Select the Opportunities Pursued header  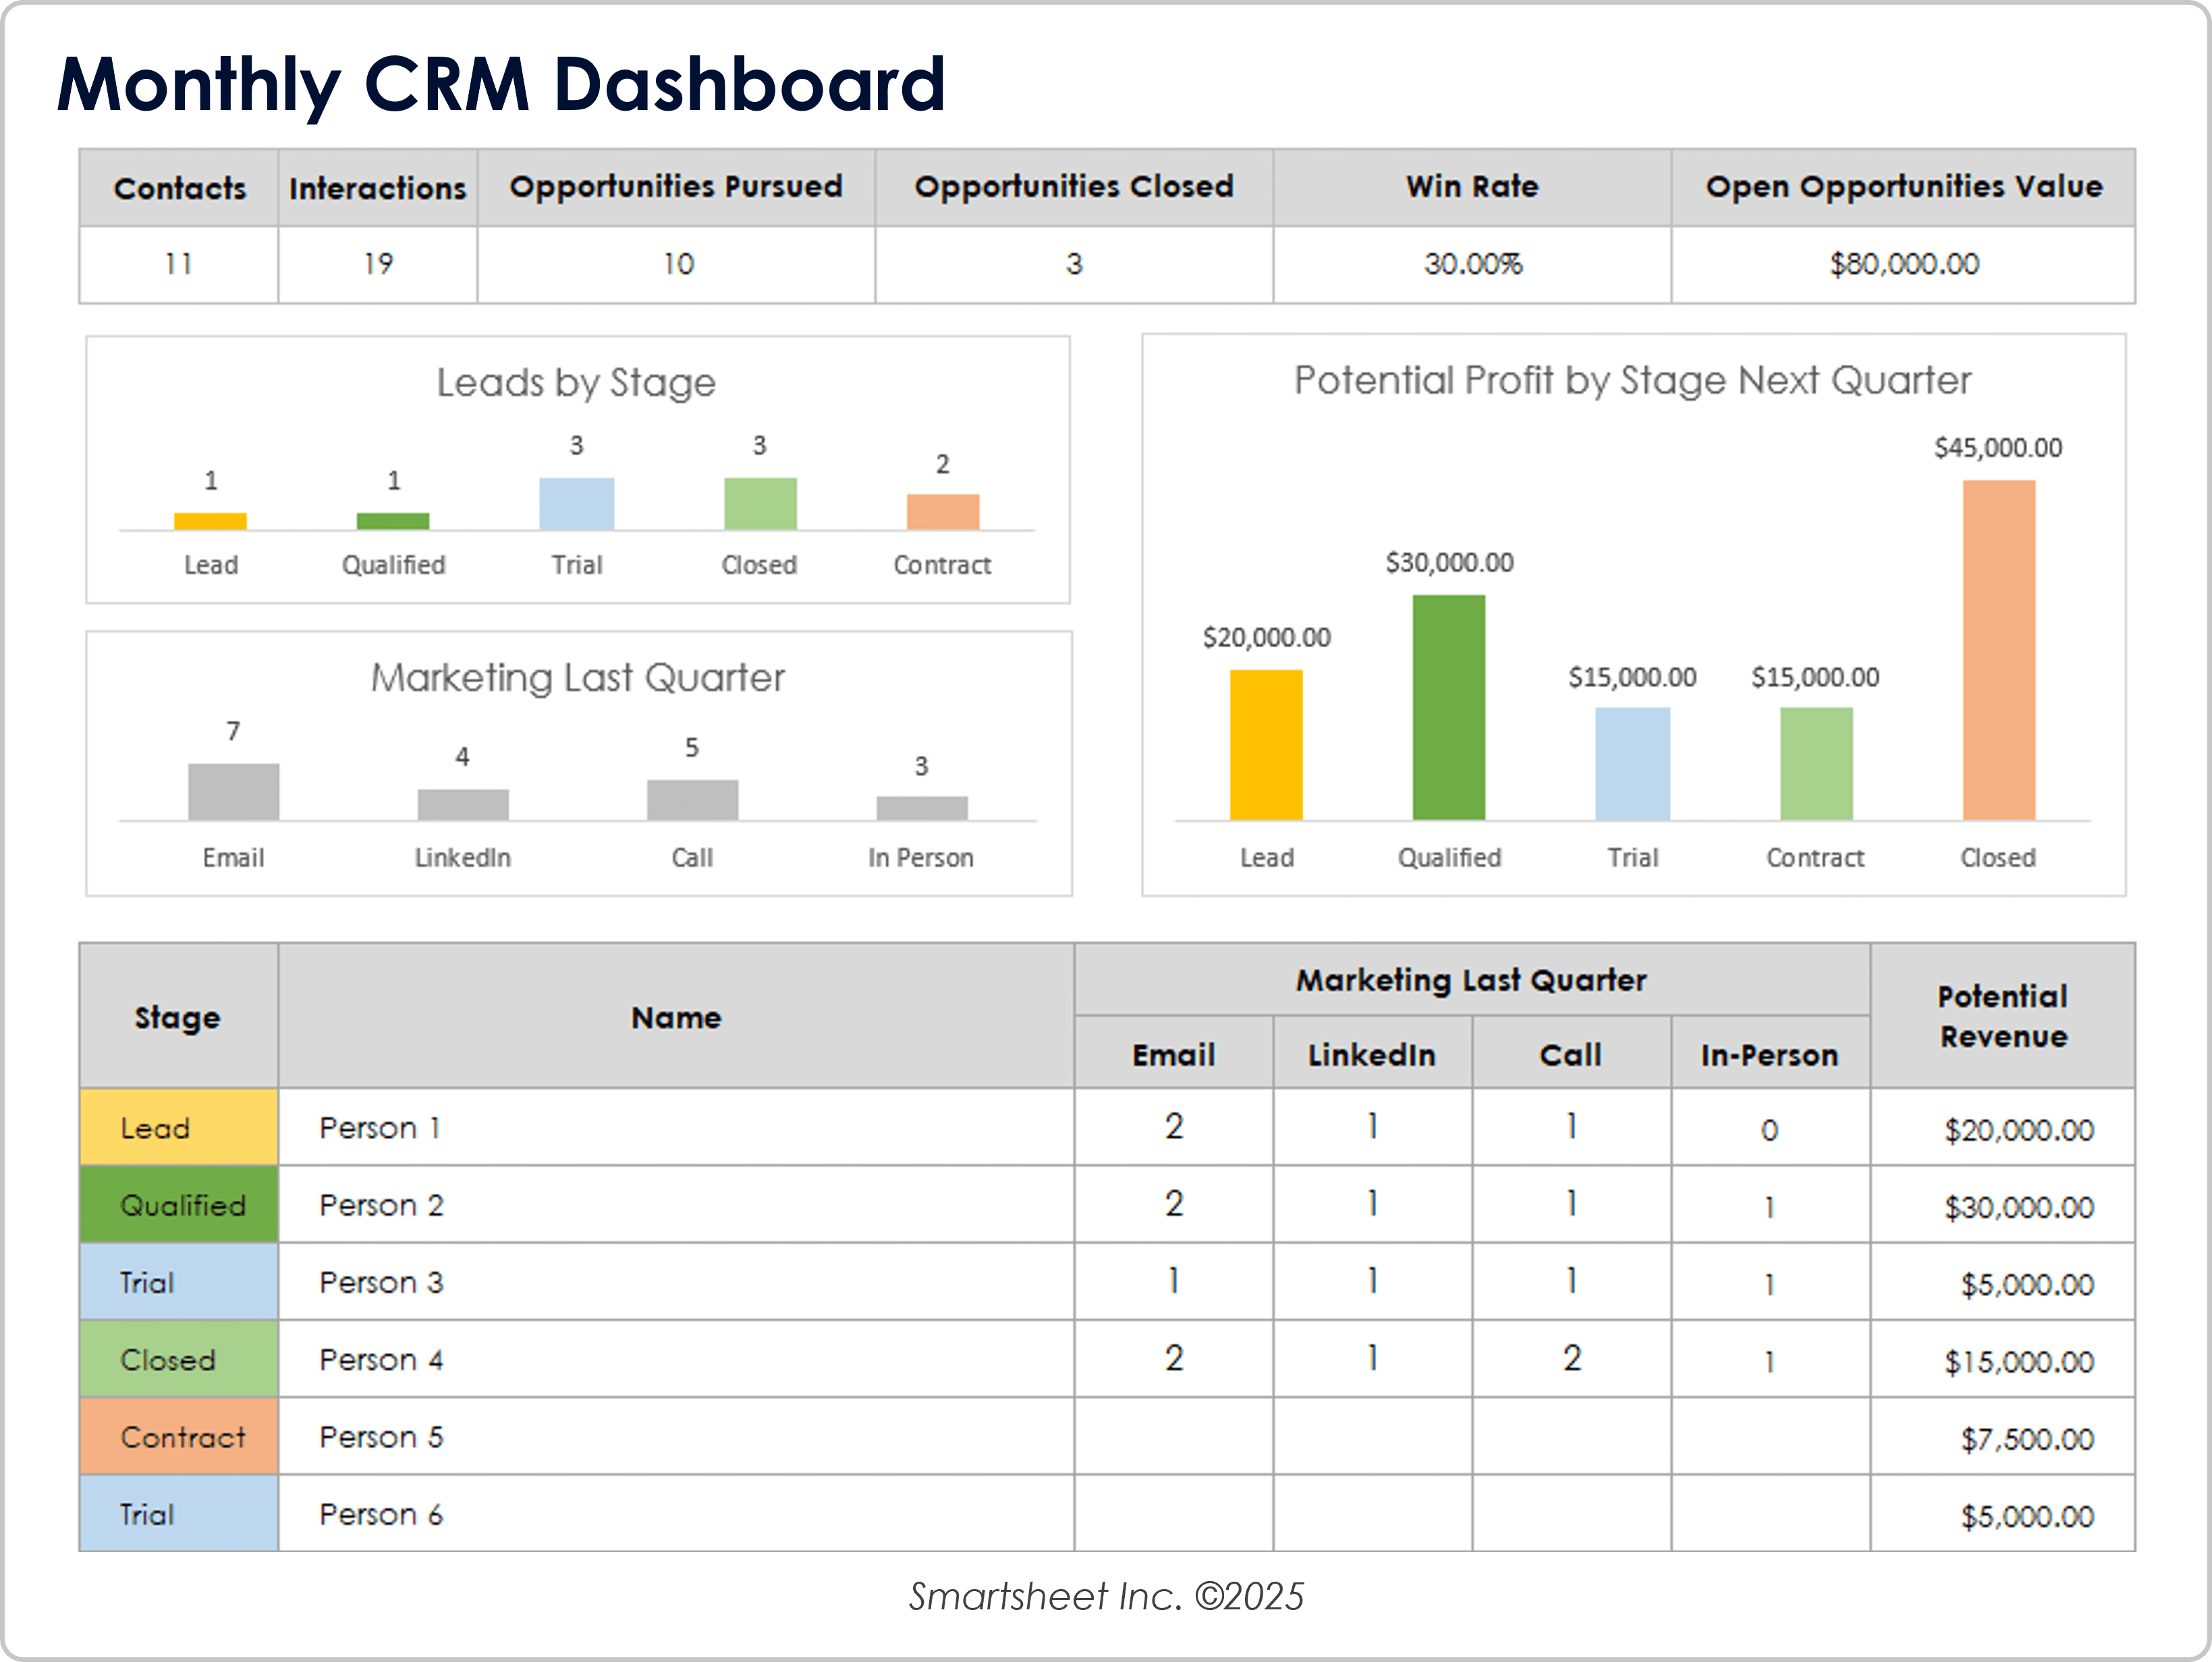[x=675, y=187]
